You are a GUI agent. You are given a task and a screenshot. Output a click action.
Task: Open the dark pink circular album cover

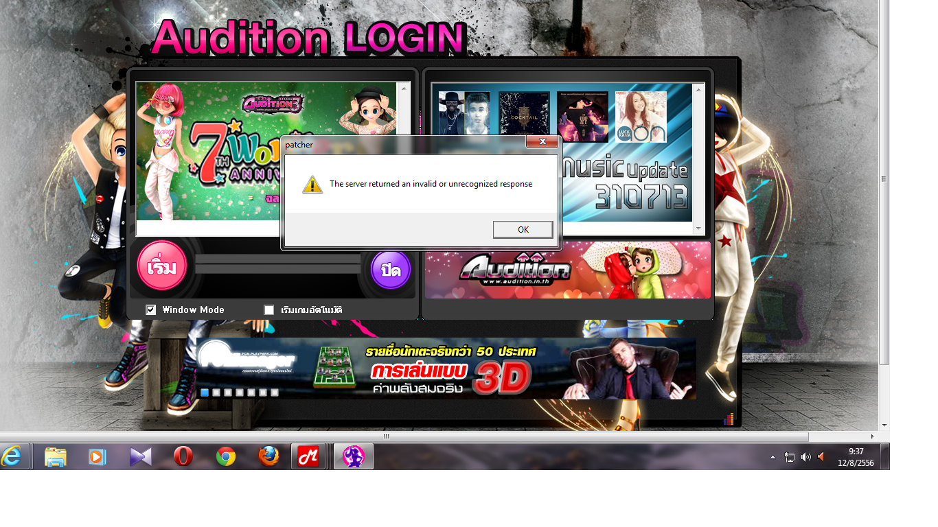click(x=582, y=117)
